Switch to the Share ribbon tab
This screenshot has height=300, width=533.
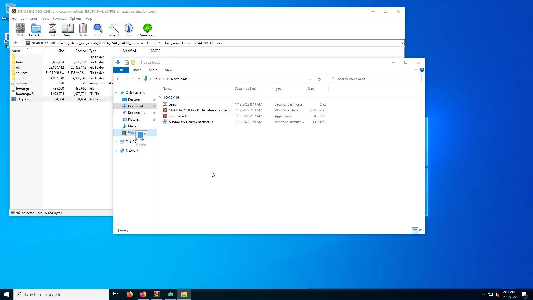click(153, 70)
